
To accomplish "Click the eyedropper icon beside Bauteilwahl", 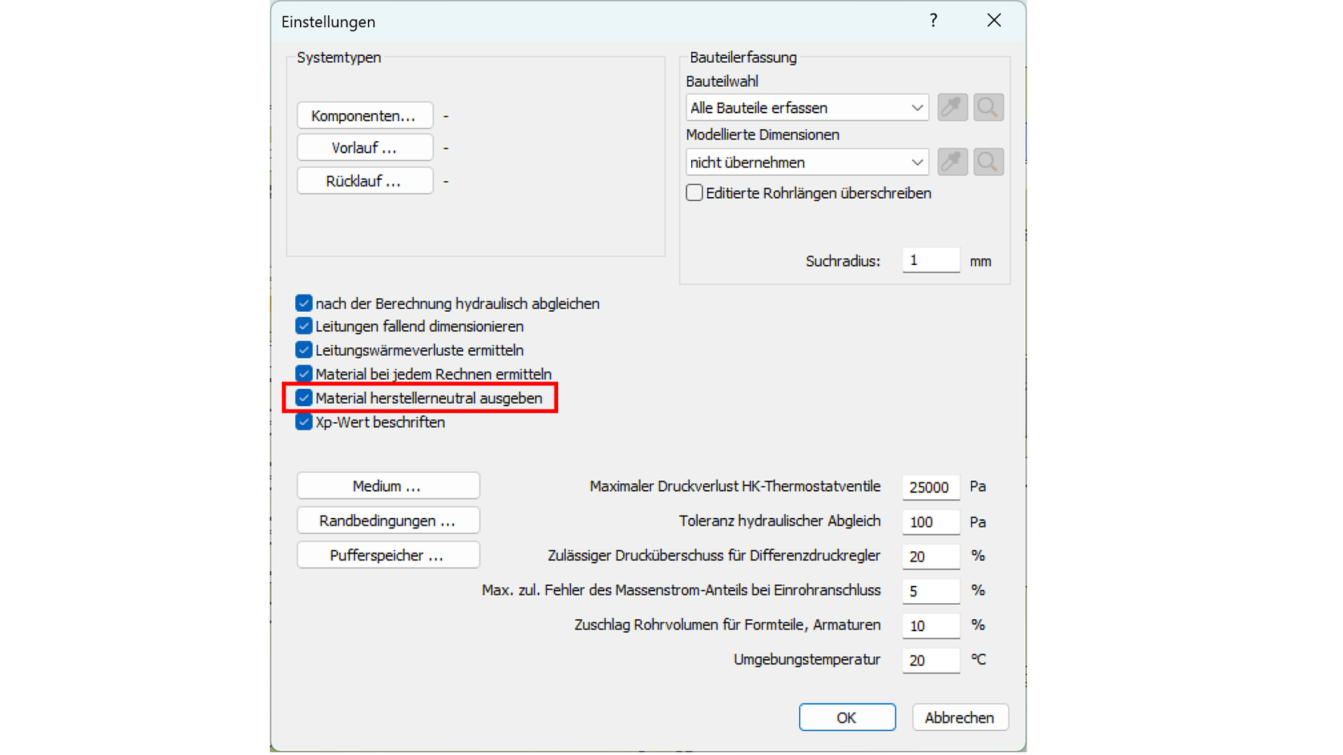I will click(x=952, y=107).
